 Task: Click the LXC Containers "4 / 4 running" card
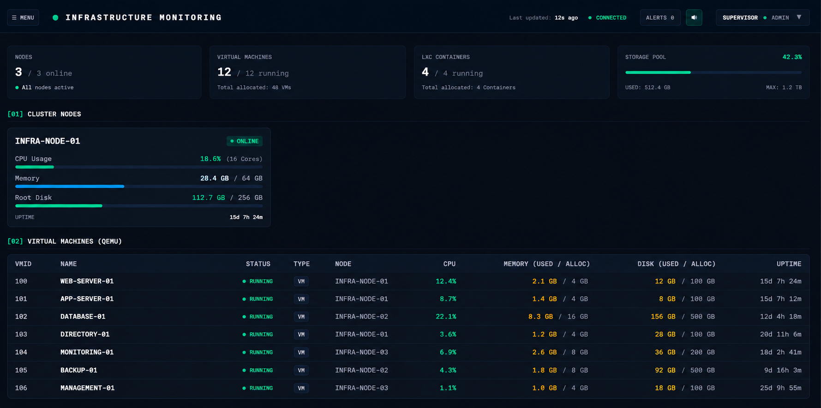click(x=512, y=72)
